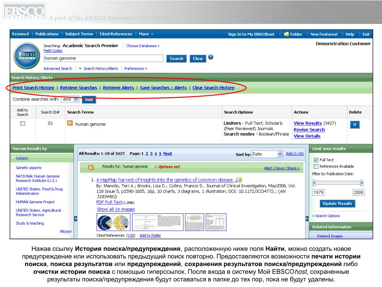Open the Keyword tab
The width and height of the screenshot is (382, 287).
pos(21,34)
